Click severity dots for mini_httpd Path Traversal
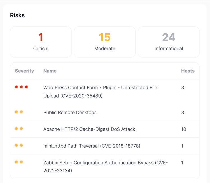Viewport: 210px width, 183px height. point(19,145)
